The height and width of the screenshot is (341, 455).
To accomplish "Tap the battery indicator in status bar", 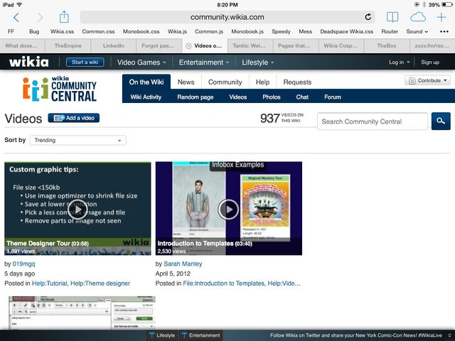I will click(447, 4).
